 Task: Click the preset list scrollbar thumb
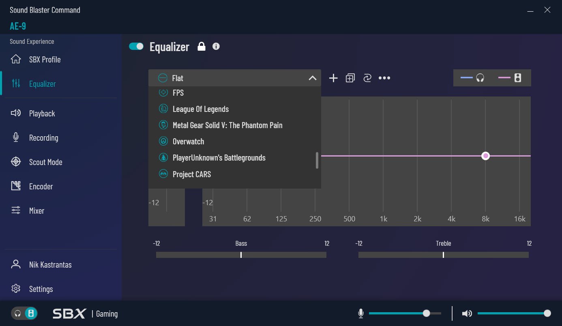[x=317, y=160]
